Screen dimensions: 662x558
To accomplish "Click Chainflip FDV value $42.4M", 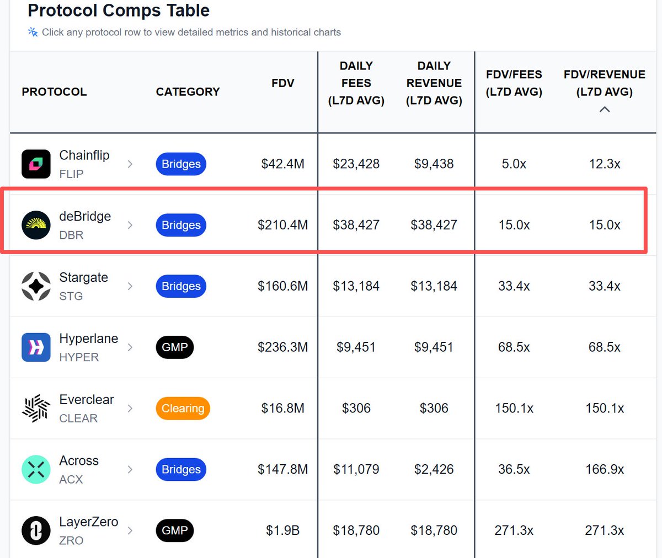I will (283, 164).
